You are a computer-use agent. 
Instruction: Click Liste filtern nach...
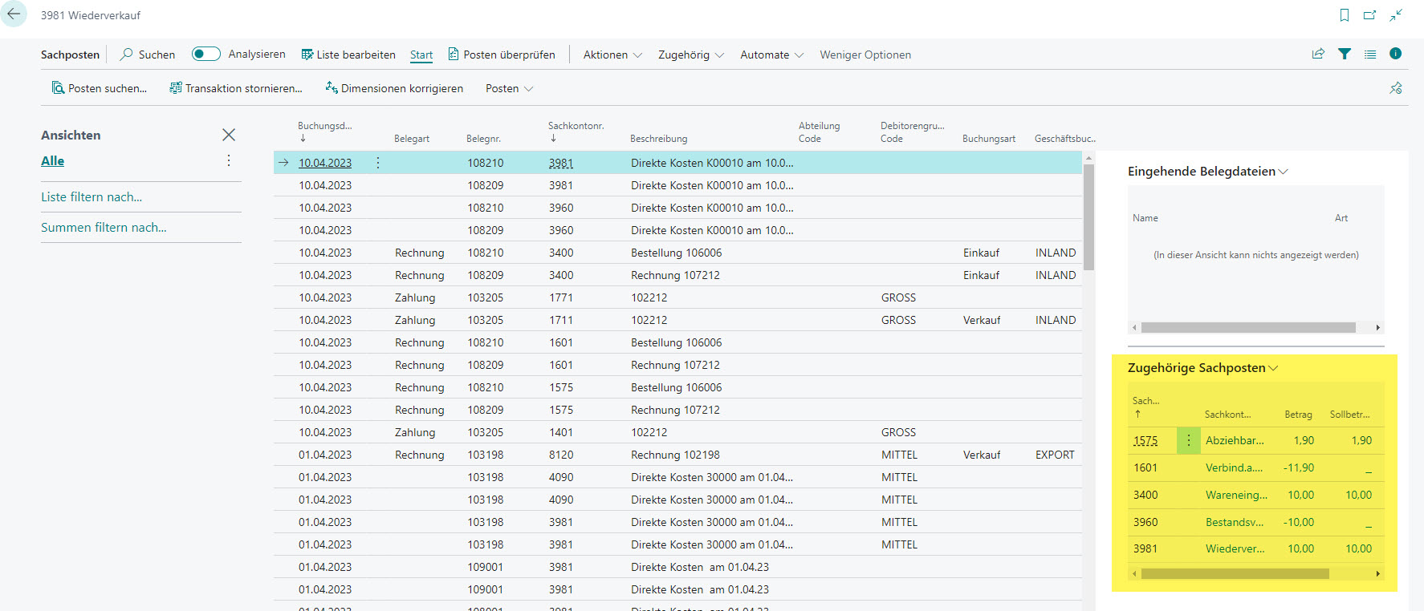point(92,196)
